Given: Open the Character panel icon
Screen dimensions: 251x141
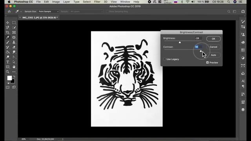Looking at the screenshot, I should tap(243, 81).
